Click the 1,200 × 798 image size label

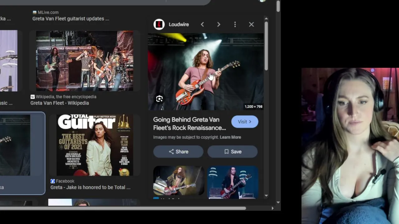[x=253, y=106]
